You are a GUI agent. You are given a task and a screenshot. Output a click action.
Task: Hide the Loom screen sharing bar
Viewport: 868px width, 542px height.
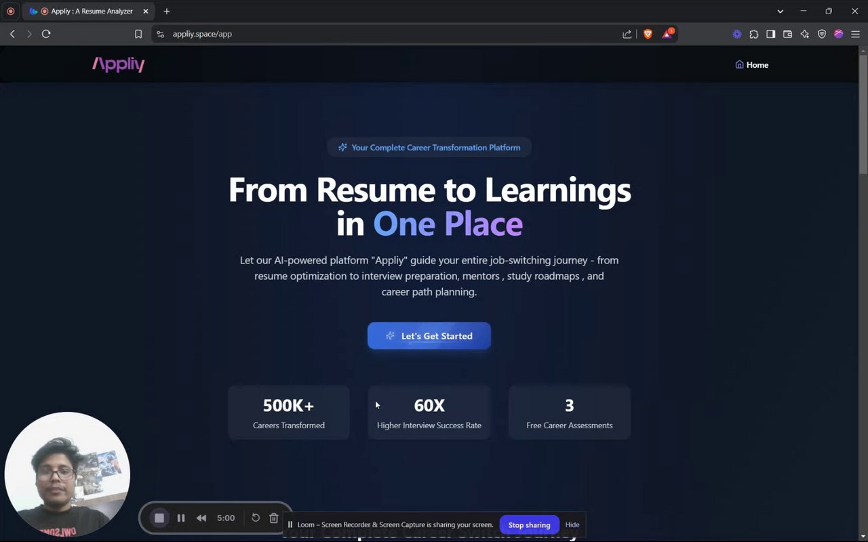tap(572, 525)
